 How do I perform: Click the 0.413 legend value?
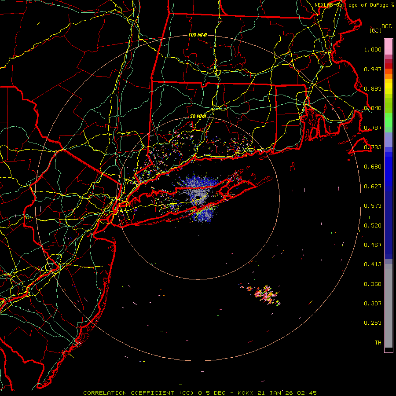click(x=373, y=264)
